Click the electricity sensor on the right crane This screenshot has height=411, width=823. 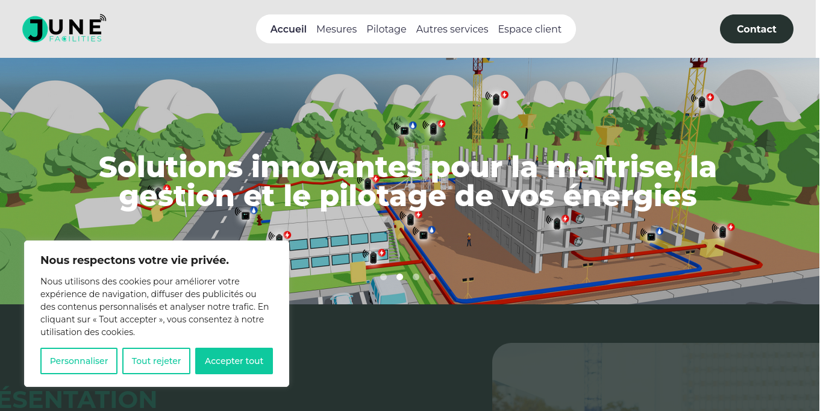[703, 100]
